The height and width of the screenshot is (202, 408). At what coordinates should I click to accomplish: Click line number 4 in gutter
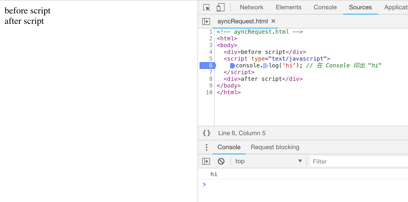point(211,52)
